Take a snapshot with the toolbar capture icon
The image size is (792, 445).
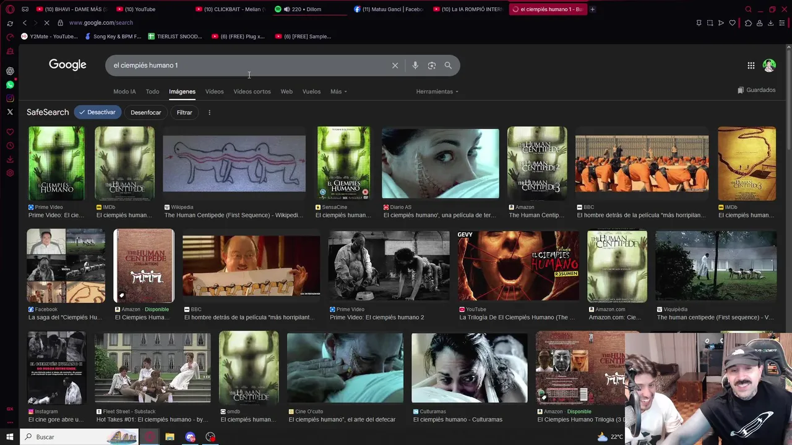[x=710, y=23]
